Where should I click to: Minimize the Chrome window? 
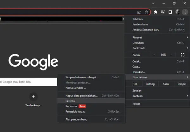pos(164,3)
